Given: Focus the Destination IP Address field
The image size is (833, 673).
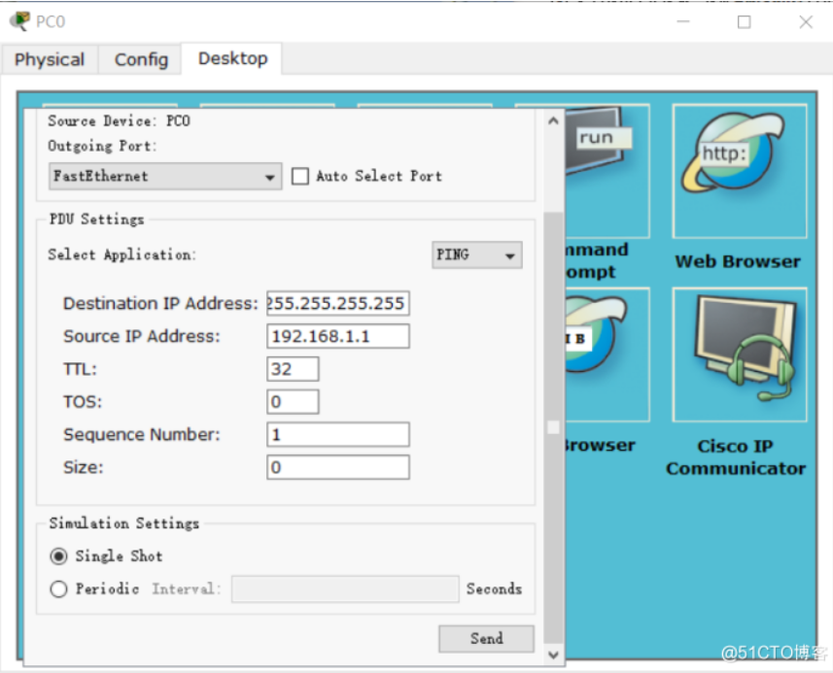Looking at the screenshot, I should (338, 303).
